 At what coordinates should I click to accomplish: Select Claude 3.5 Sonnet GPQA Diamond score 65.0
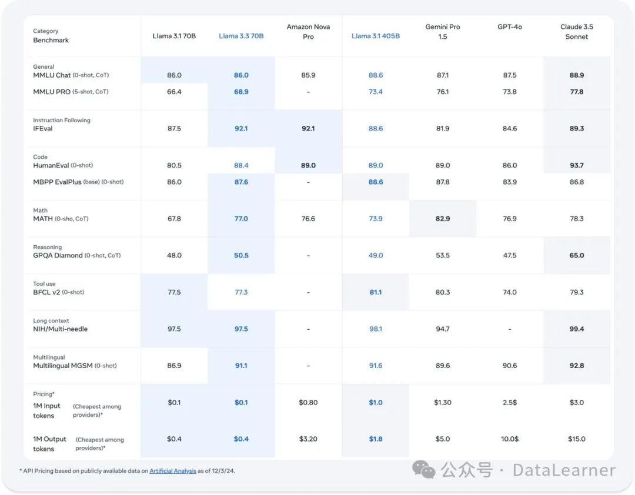577,256
